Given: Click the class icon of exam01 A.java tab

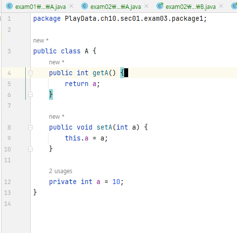Looking at the screenshot, I should tap(9, 6).
